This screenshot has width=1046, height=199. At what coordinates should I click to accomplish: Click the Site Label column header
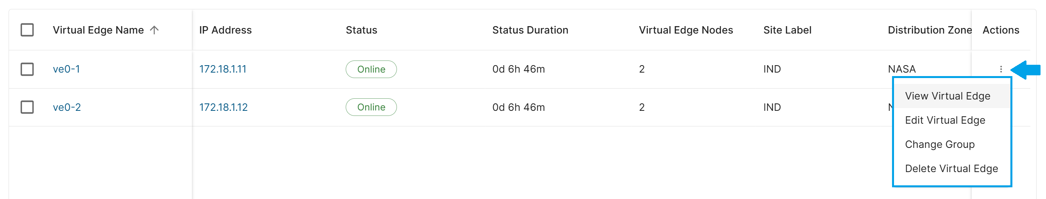(787, 30)
